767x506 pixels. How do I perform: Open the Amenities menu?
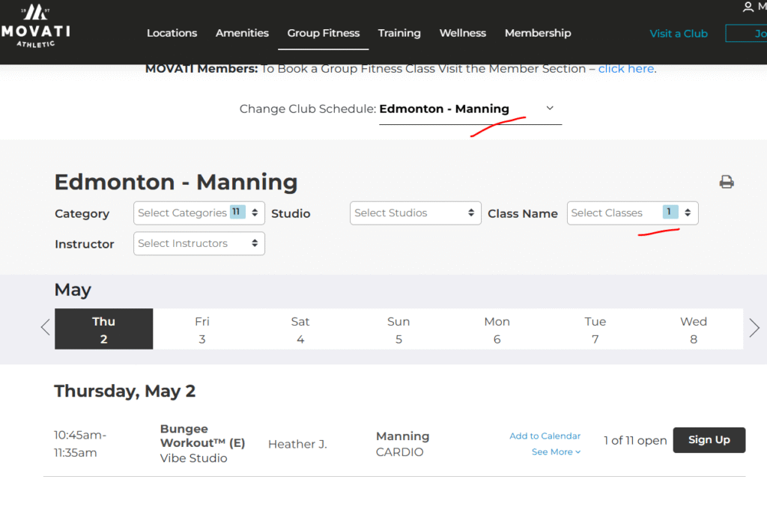[x=242, y=33]
